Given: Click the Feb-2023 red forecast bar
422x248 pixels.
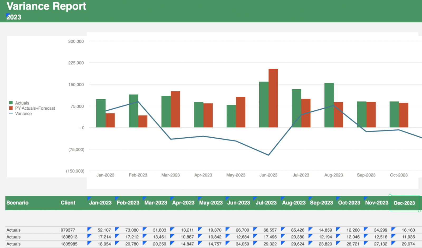Looking at the screenshot, I should [x=143, y=121].
